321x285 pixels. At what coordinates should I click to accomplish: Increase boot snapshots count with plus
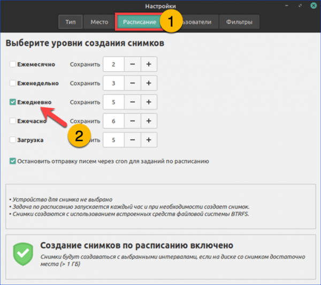[149, 140]
